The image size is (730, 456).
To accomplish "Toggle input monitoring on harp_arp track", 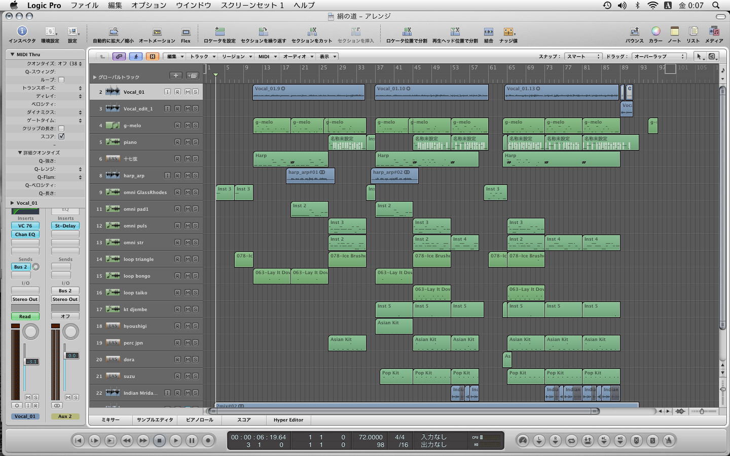I will click(x=167, y=175).
